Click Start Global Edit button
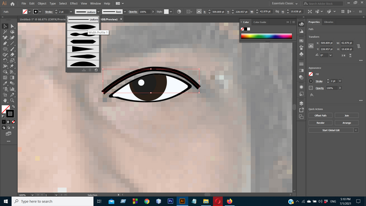This screenshot has width=366, height=206. 331,130
